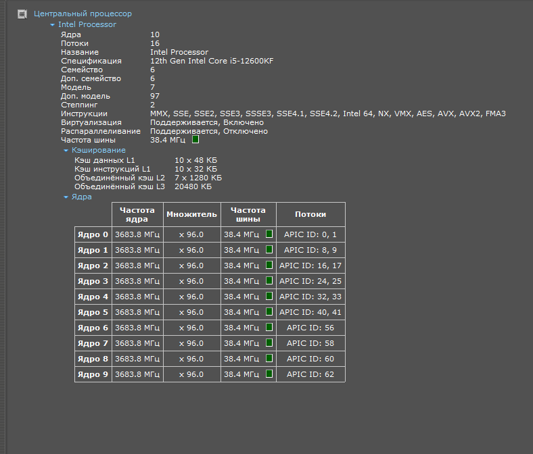Click the bus speed indicator next to Частота шины

(195, 140)
